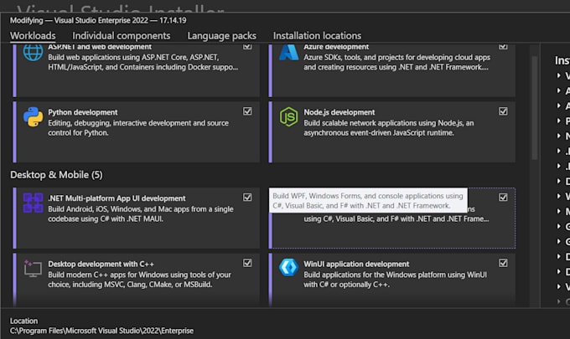
Task: Click the workloads list vertical scrollbar
Action: point(535,107)
